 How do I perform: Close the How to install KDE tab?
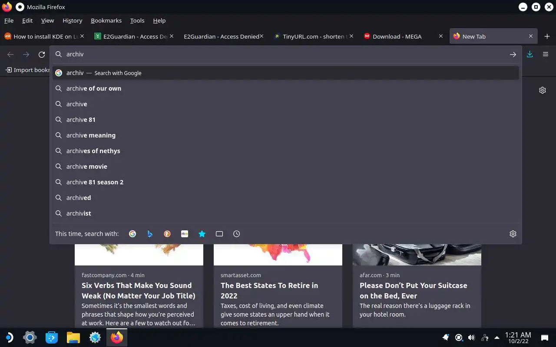[82, 36]
